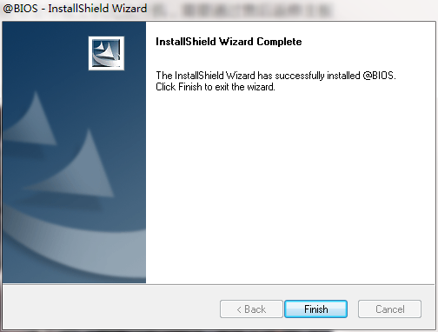
Task: Click the "successfully installed @BIOS" message line
Action: coord(275,76)
